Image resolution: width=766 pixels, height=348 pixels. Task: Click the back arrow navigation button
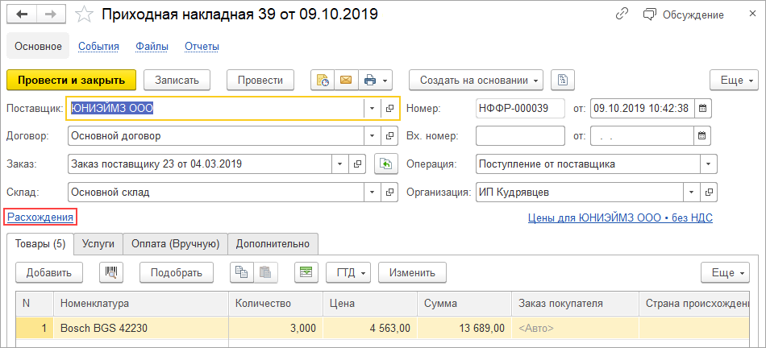click(22, 14)
